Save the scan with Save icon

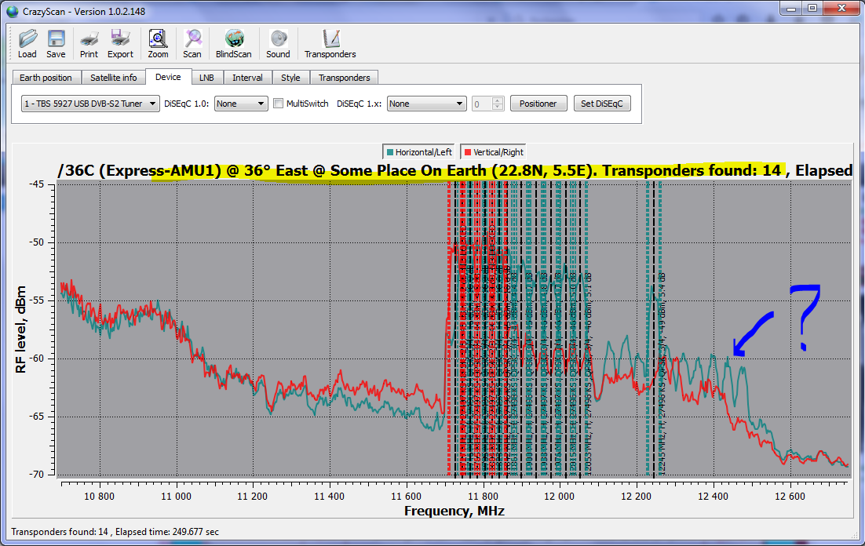click(x=56, y=43)
